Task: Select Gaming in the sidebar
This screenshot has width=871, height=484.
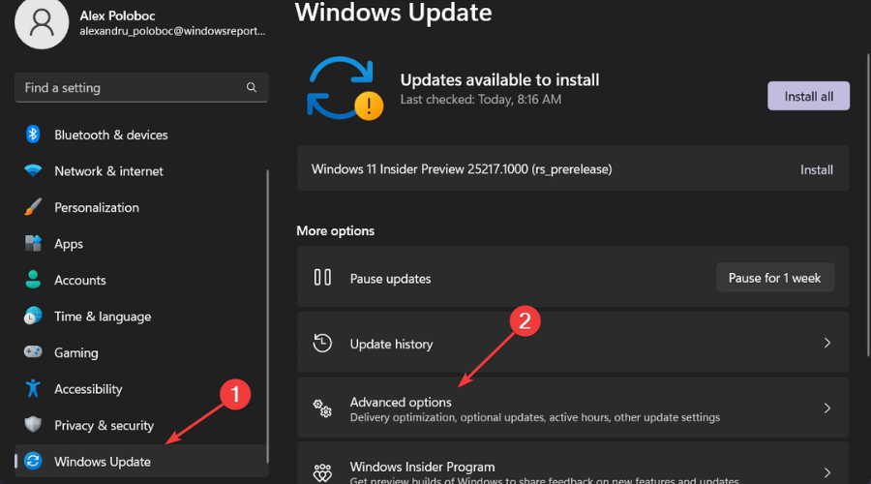Action: (x=141, y=352)
